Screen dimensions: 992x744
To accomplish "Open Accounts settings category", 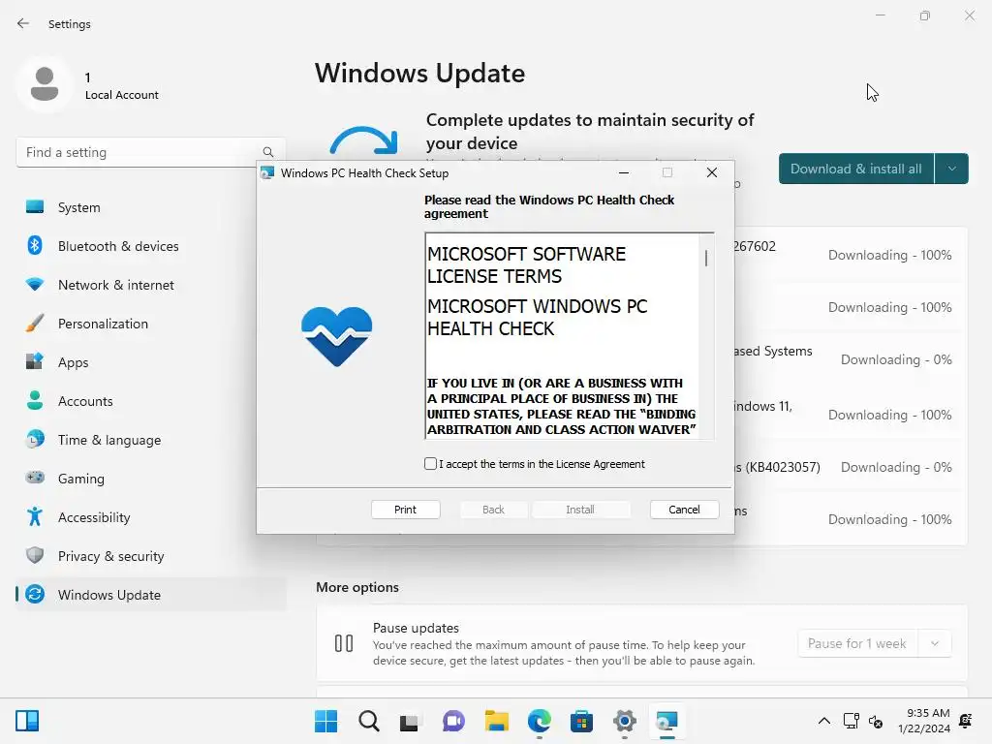I will coord(150,401).
